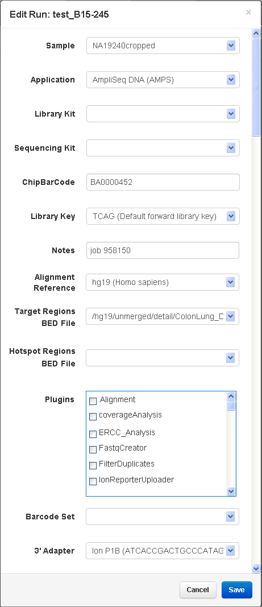The width and height of the screenshot is (262, 607).
Task: Open the Barcode Set dropdown
Action: (230, 517)
